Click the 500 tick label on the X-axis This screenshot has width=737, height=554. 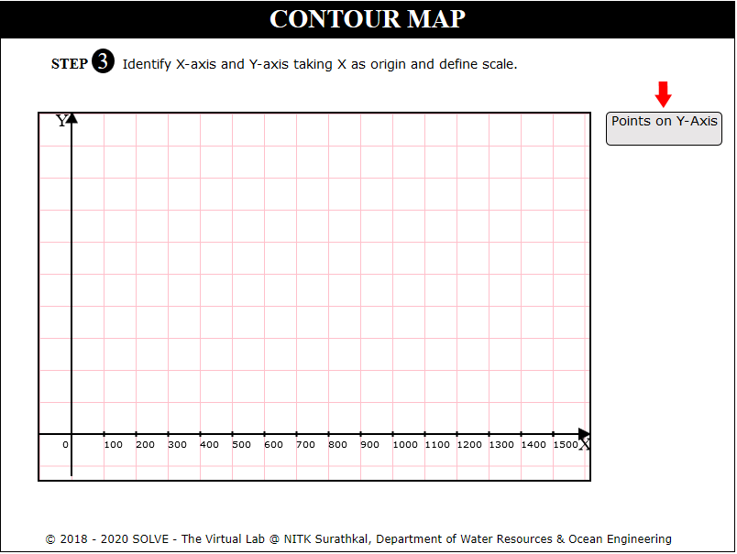coord(241,445)
